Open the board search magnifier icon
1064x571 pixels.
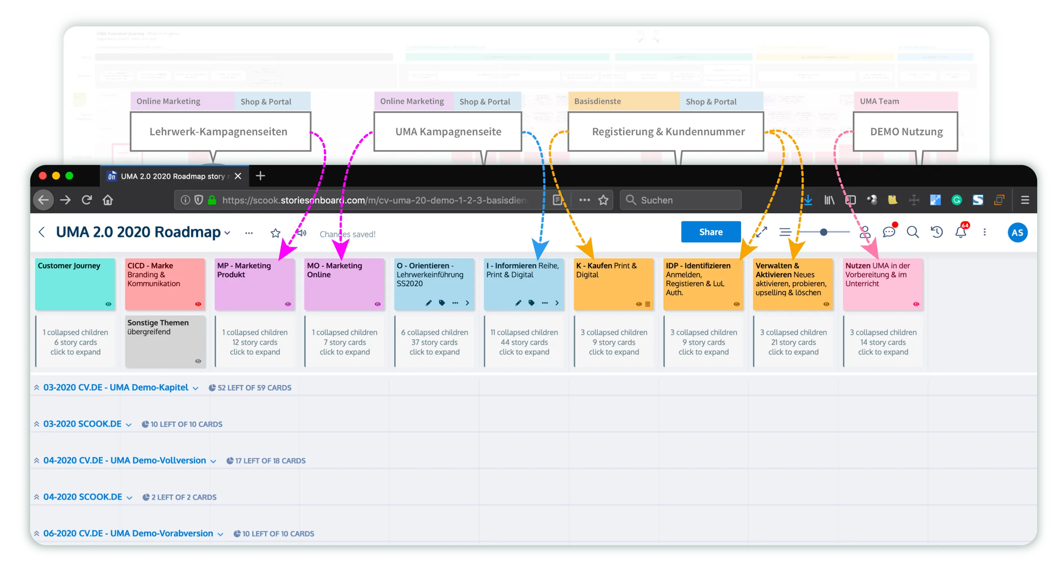coord(913,232)
